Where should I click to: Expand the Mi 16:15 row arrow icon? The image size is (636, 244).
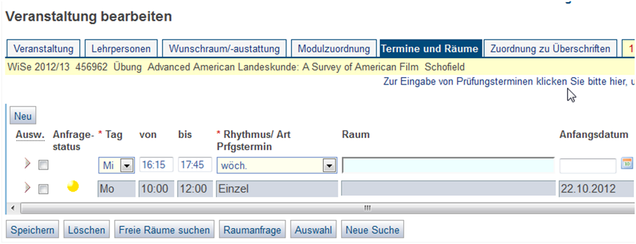tap(27, 164)
